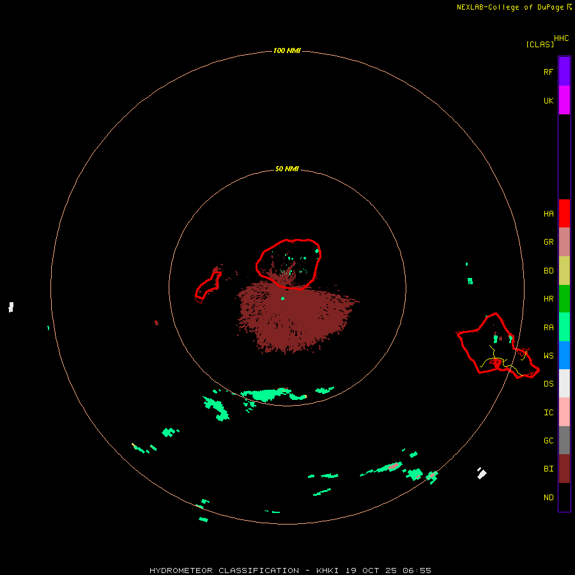
Task: Click the dark green HR swatch
Action: pos(564,299)
